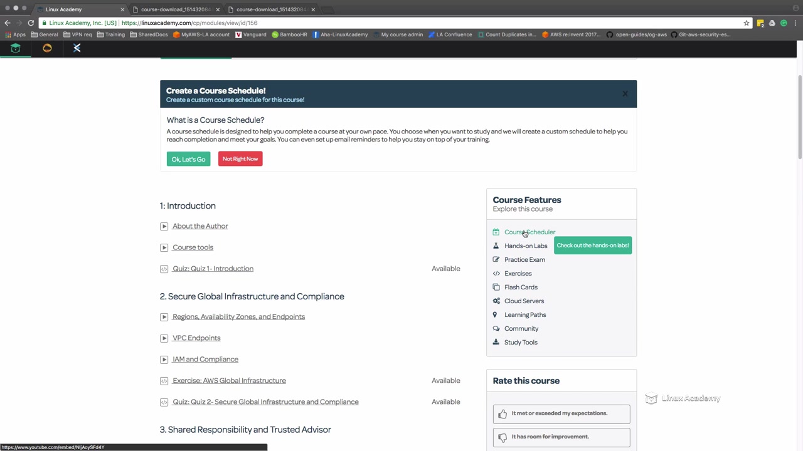Viewport: 803px width, 451px height.
Task: Click the cards icon for Flash Cards
Action: 496,287
